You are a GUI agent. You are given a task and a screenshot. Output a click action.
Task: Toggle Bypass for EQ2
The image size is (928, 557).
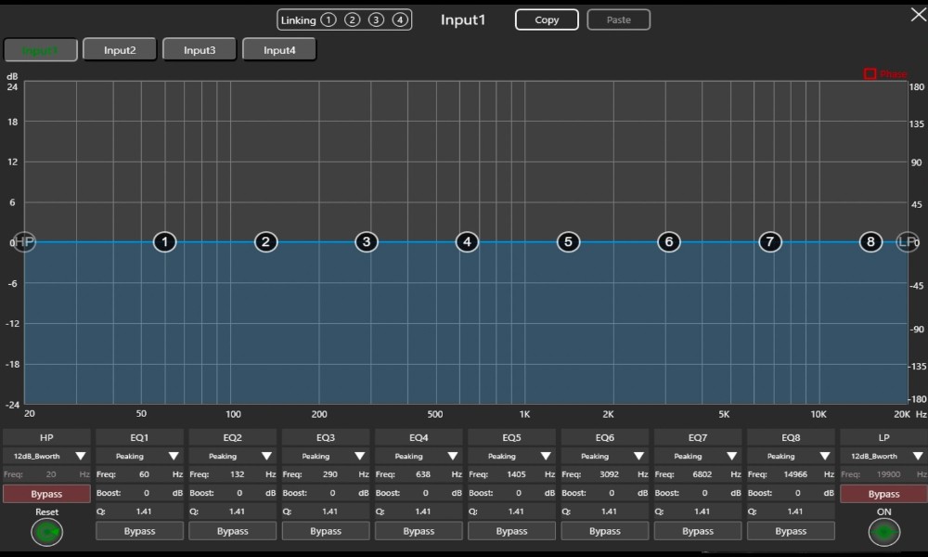click(x=233, y=531)
